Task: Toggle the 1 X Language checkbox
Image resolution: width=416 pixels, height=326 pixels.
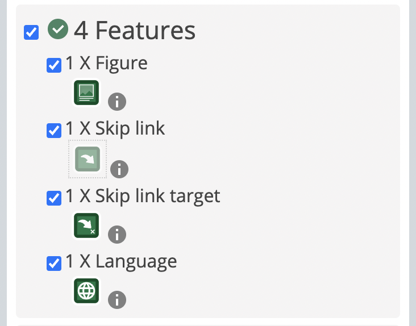Action: 54,263
